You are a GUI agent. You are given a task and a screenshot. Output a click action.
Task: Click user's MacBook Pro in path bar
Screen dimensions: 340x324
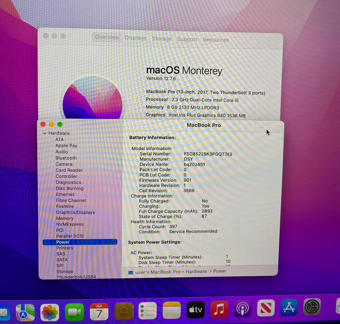point(158,272)
